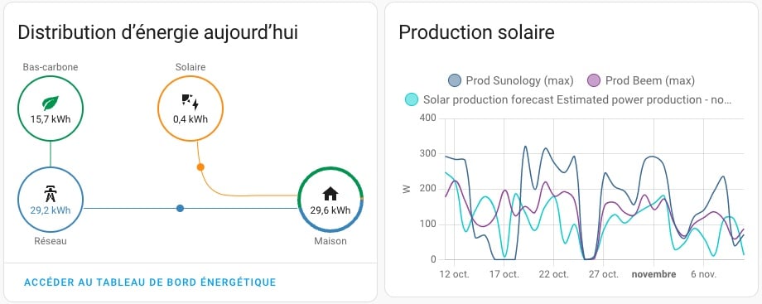Click the Maison 29,6 kWh value

[x=330, y=210]
